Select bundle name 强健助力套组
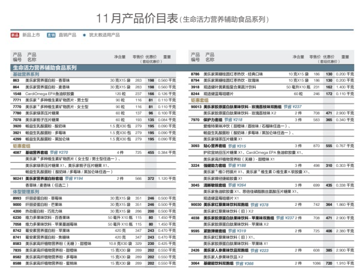 tap(215, 165)
